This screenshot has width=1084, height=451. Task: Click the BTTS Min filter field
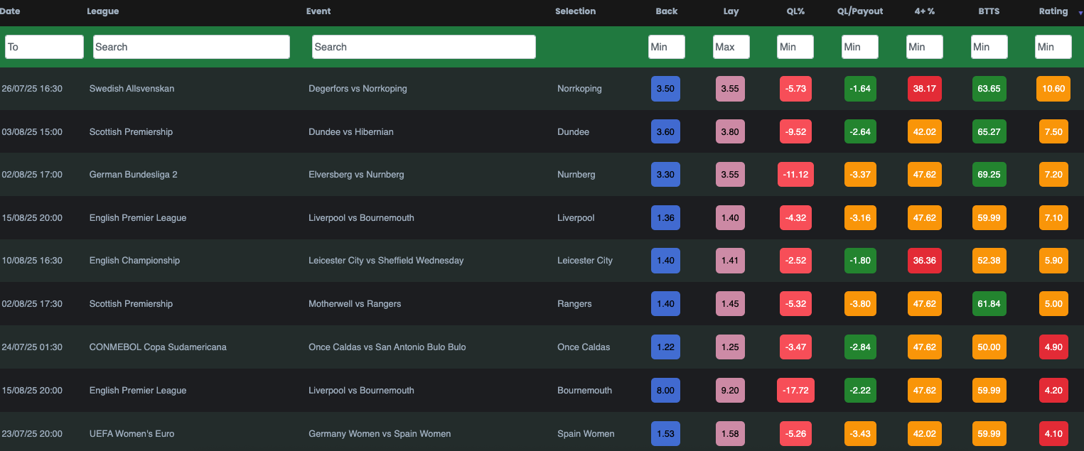(x=989, y=47)
